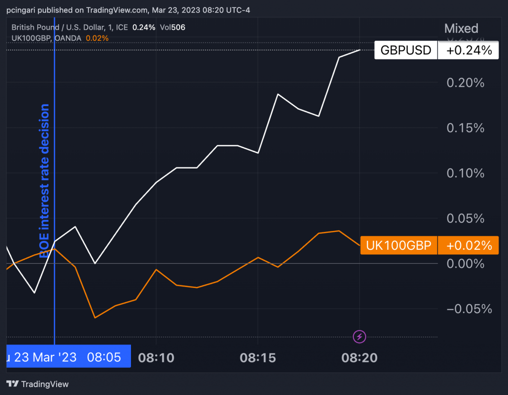Click the purple lightning bolt event icon

(x=360, y=337)
